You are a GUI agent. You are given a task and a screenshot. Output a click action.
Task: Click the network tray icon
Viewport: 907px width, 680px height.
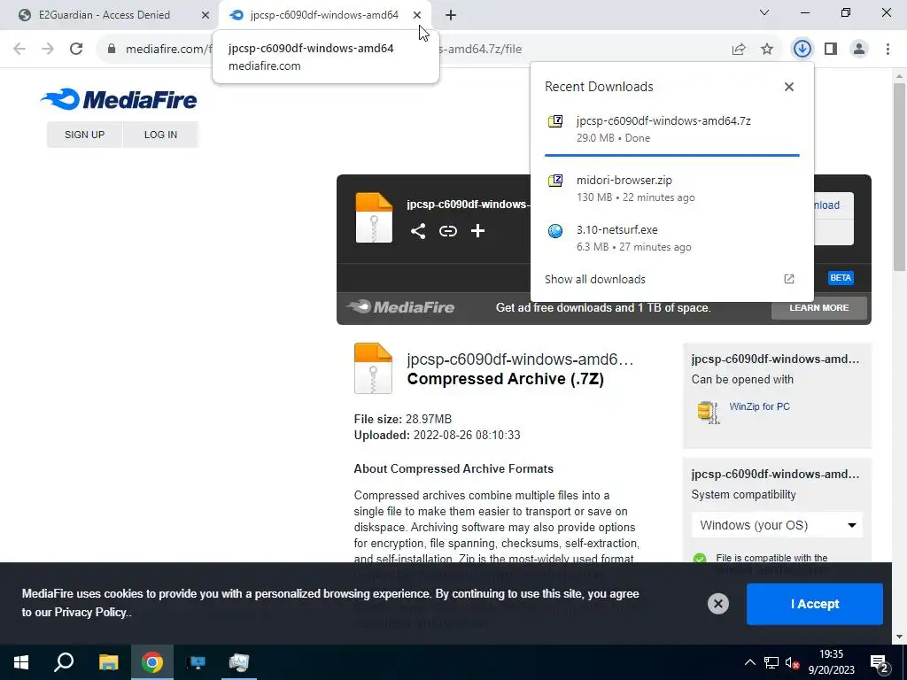pos(771,662)
